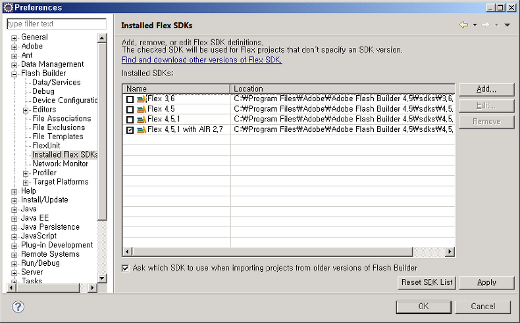Click tree horizontal scroll right arrow
Viewport: 520px width, 323px height.
point(92,288)
